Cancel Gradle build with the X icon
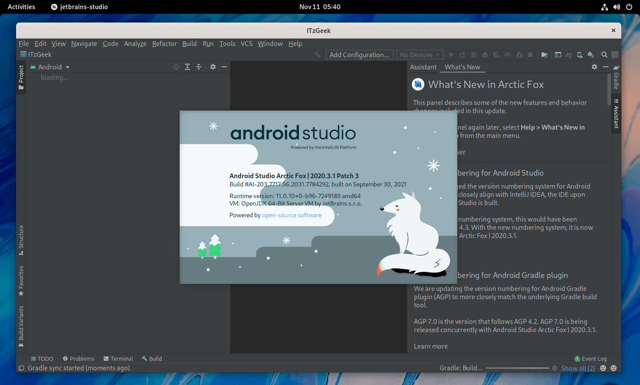640x385 pixels. 555,368
